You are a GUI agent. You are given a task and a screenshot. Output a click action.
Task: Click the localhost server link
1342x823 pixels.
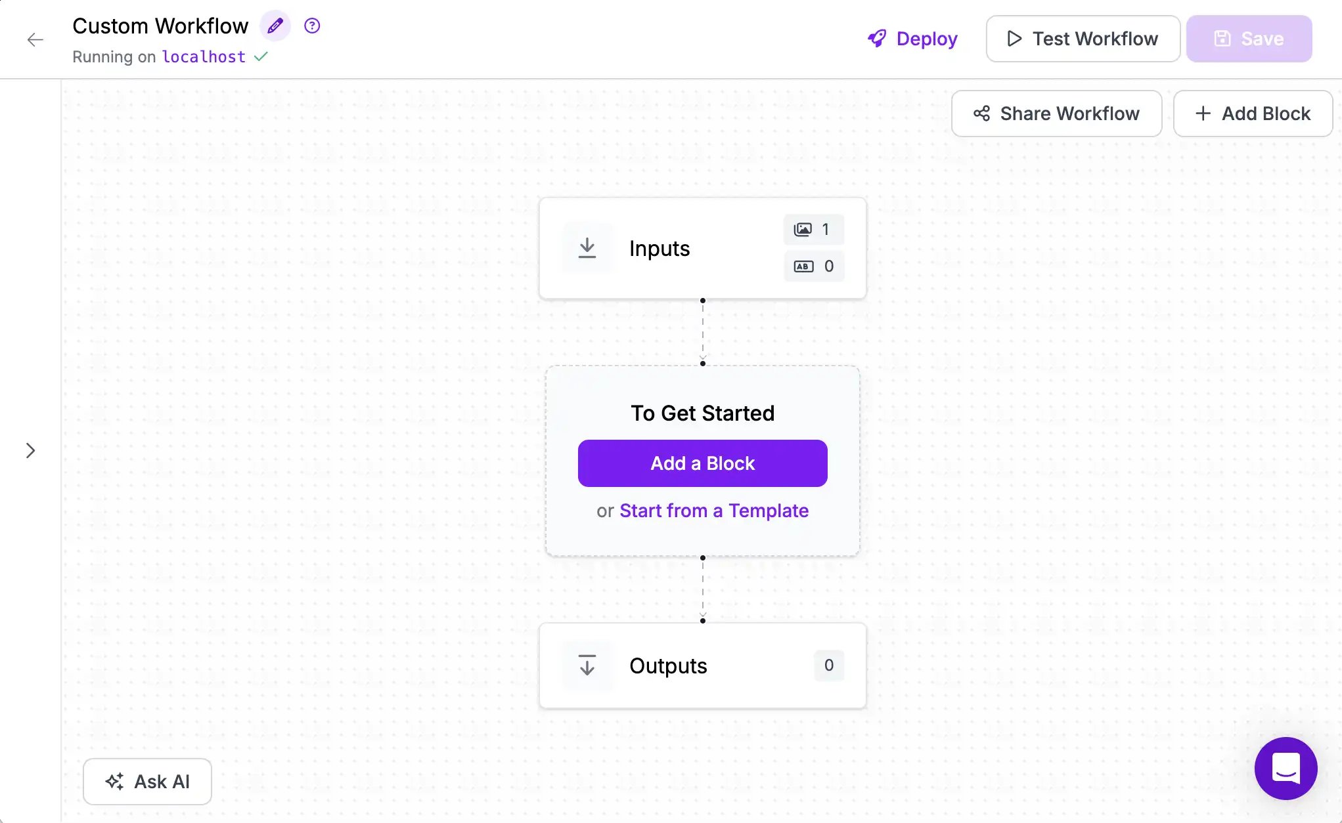pyautogui.click(x=204, y=57)
